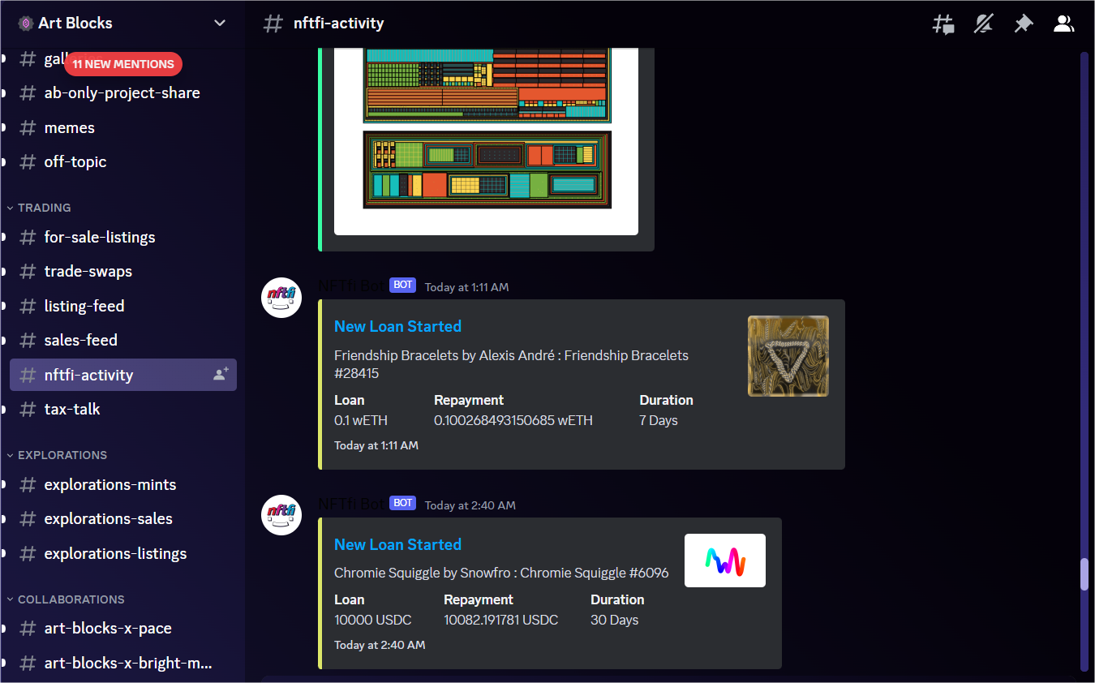Unmute channel via the slashed bell icon
Screen dimensions: 1095x683
983,23
